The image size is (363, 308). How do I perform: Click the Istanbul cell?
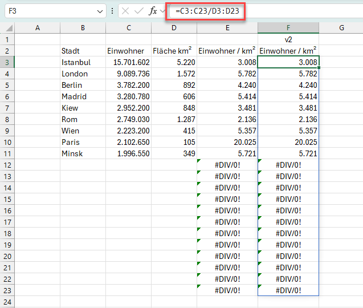click(x=83, y=62)
